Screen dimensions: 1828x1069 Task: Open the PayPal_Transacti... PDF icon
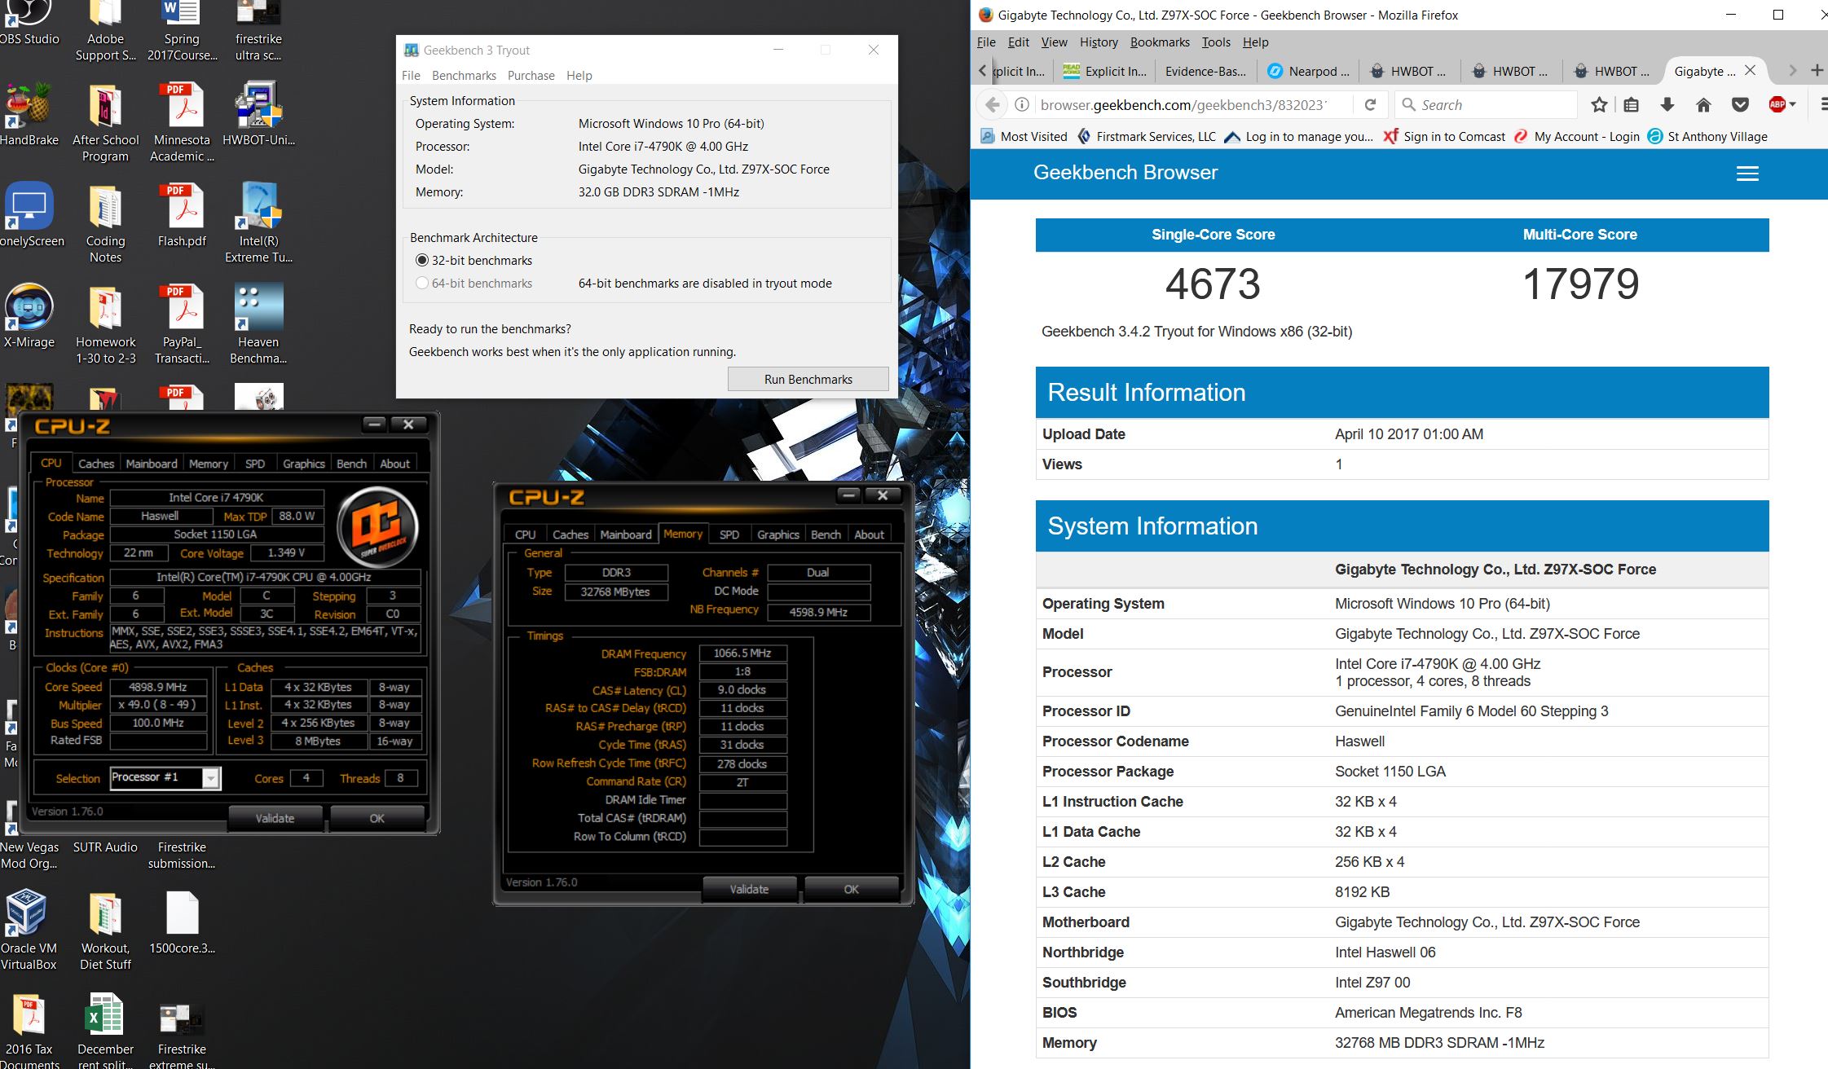182,324
